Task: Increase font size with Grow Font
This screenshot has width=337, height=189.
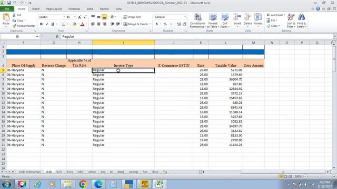Action: point(80,17)
